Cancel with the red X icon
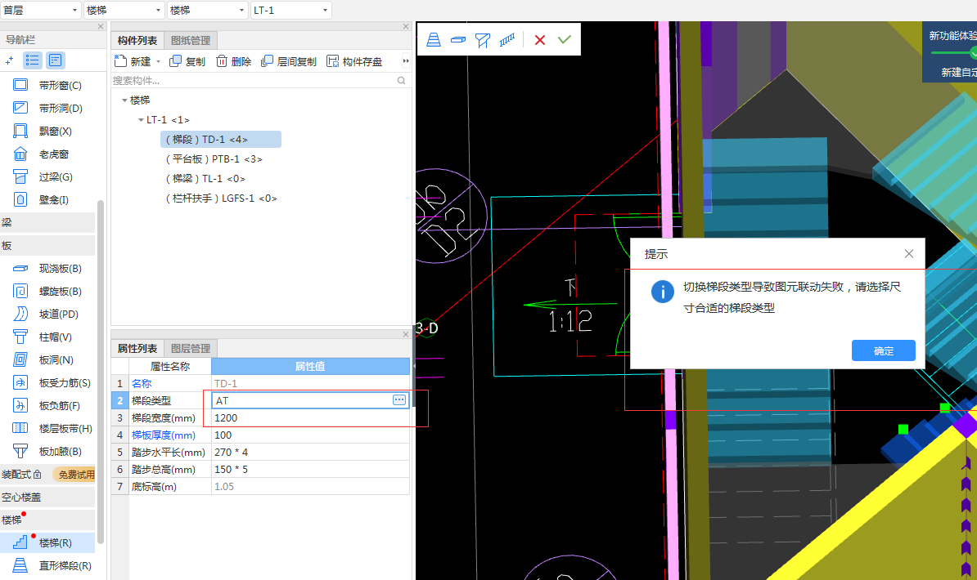Screen dimensions: 977x580 tap(540, 40)
